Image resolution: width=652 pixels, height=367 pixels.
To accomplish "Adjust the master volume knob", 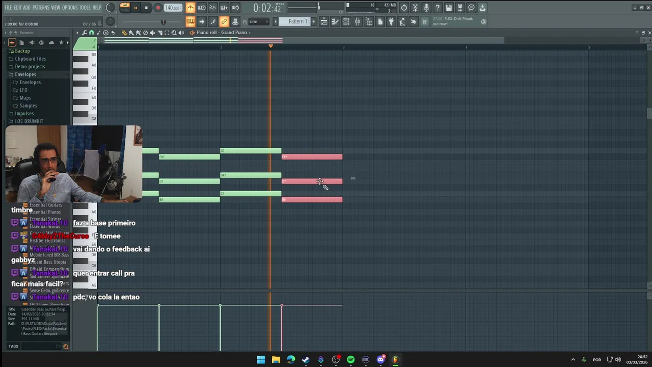I will (110, 8).
